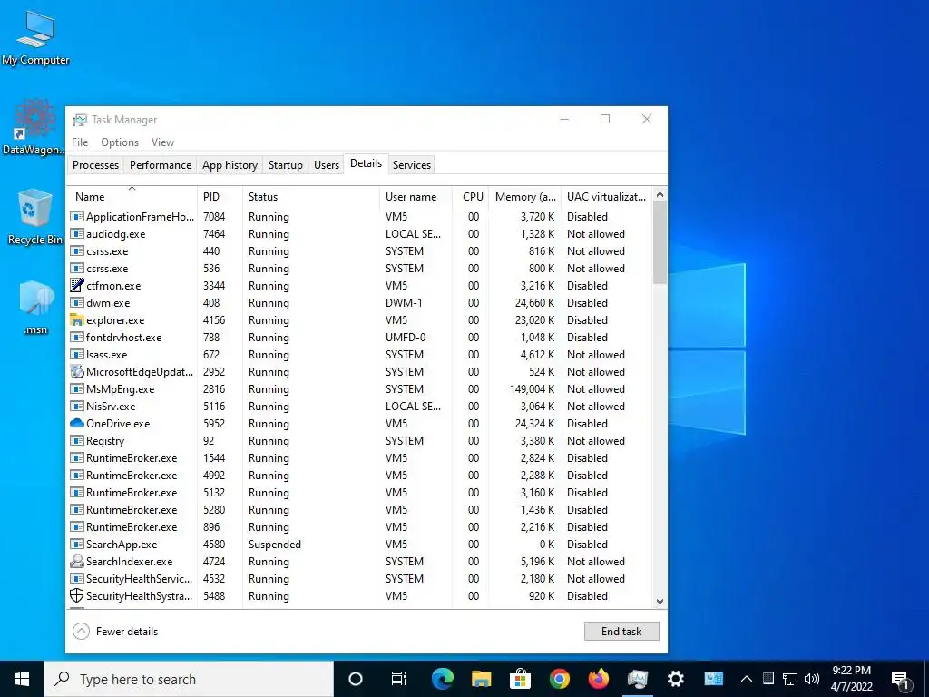This screenshot has width=929, height=697.
Task: Sort by the CPU column header
Action: tap(471, 196)
